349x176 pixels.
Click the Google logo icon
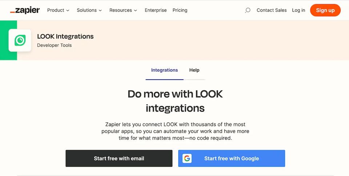coord(187,159)
